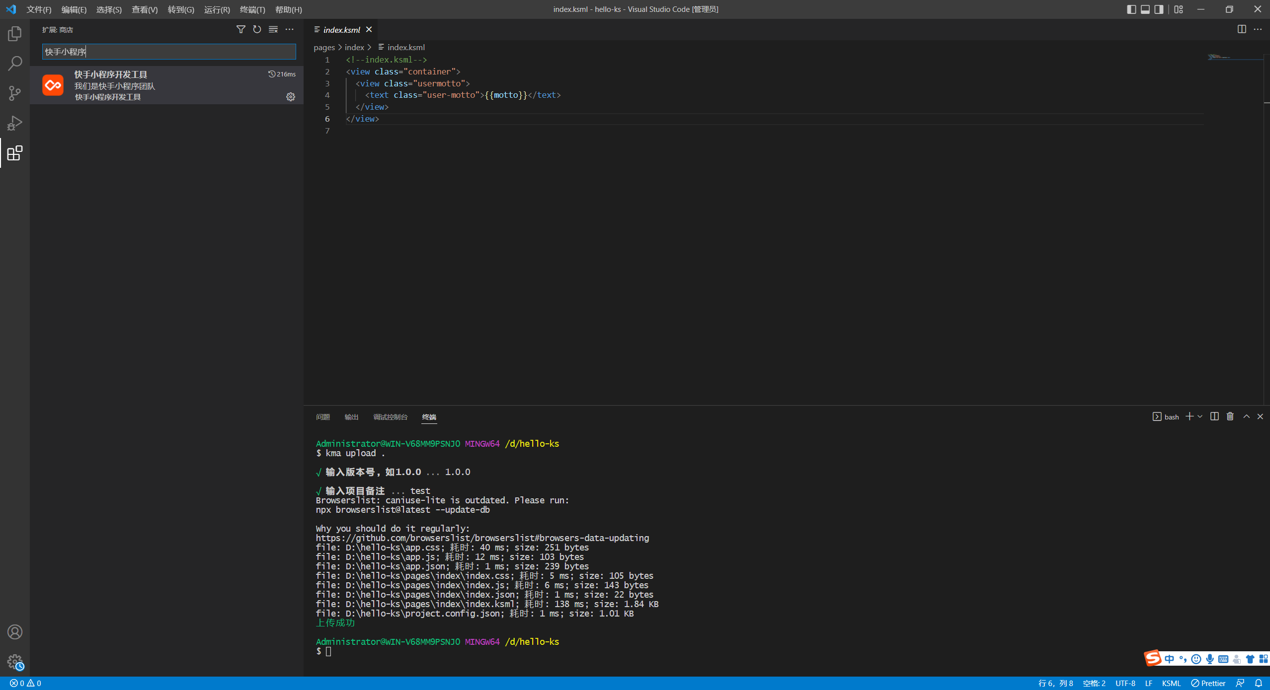Open browserslist GitHub link in terminal
The height and width of the screenshot is (690, 1270).
(482, 538)
